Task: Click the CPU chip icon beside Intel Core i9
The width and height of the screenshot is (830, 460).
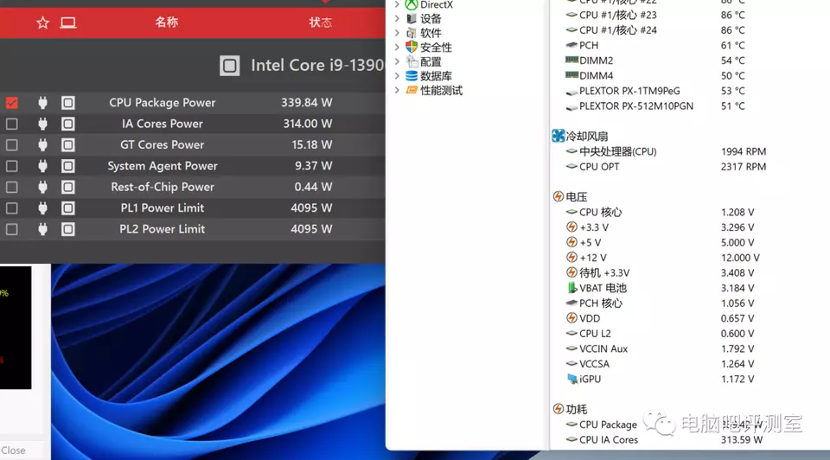Action: point(230,66)
